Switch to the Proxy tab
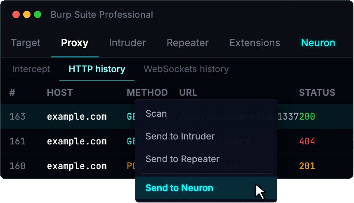 pyautogui.click(x=75, y=43)
